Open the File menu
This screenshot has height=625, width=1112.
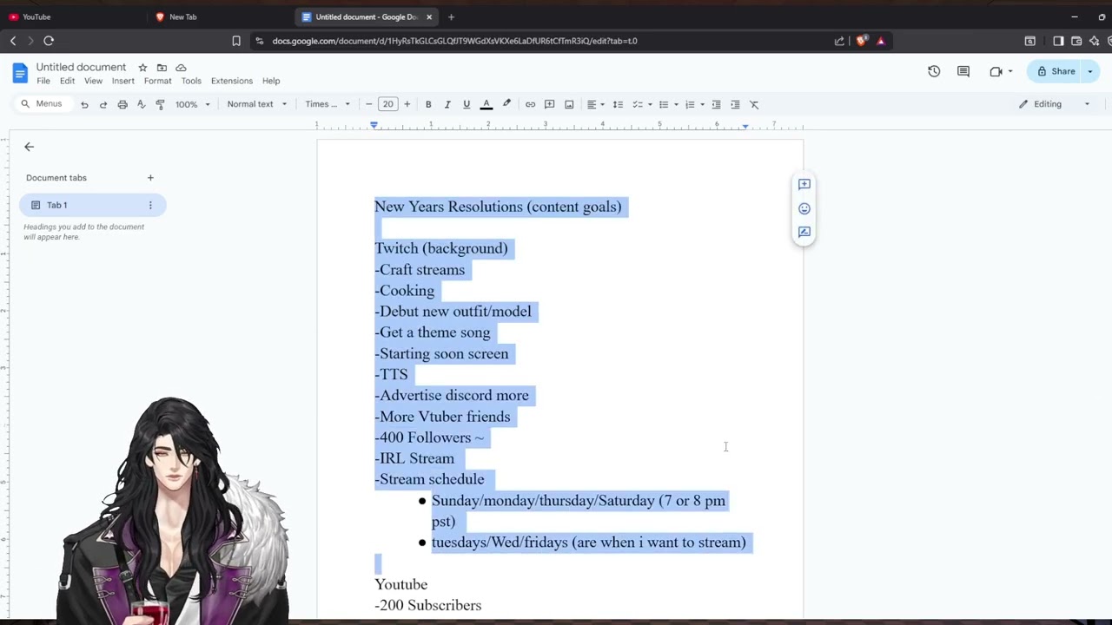tap(43, 81)
